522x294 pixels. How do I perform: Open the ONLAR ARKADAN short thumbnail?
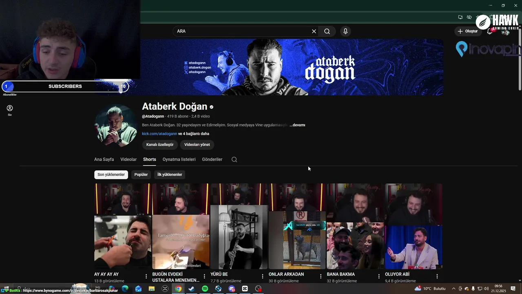(x=297, y=226)
